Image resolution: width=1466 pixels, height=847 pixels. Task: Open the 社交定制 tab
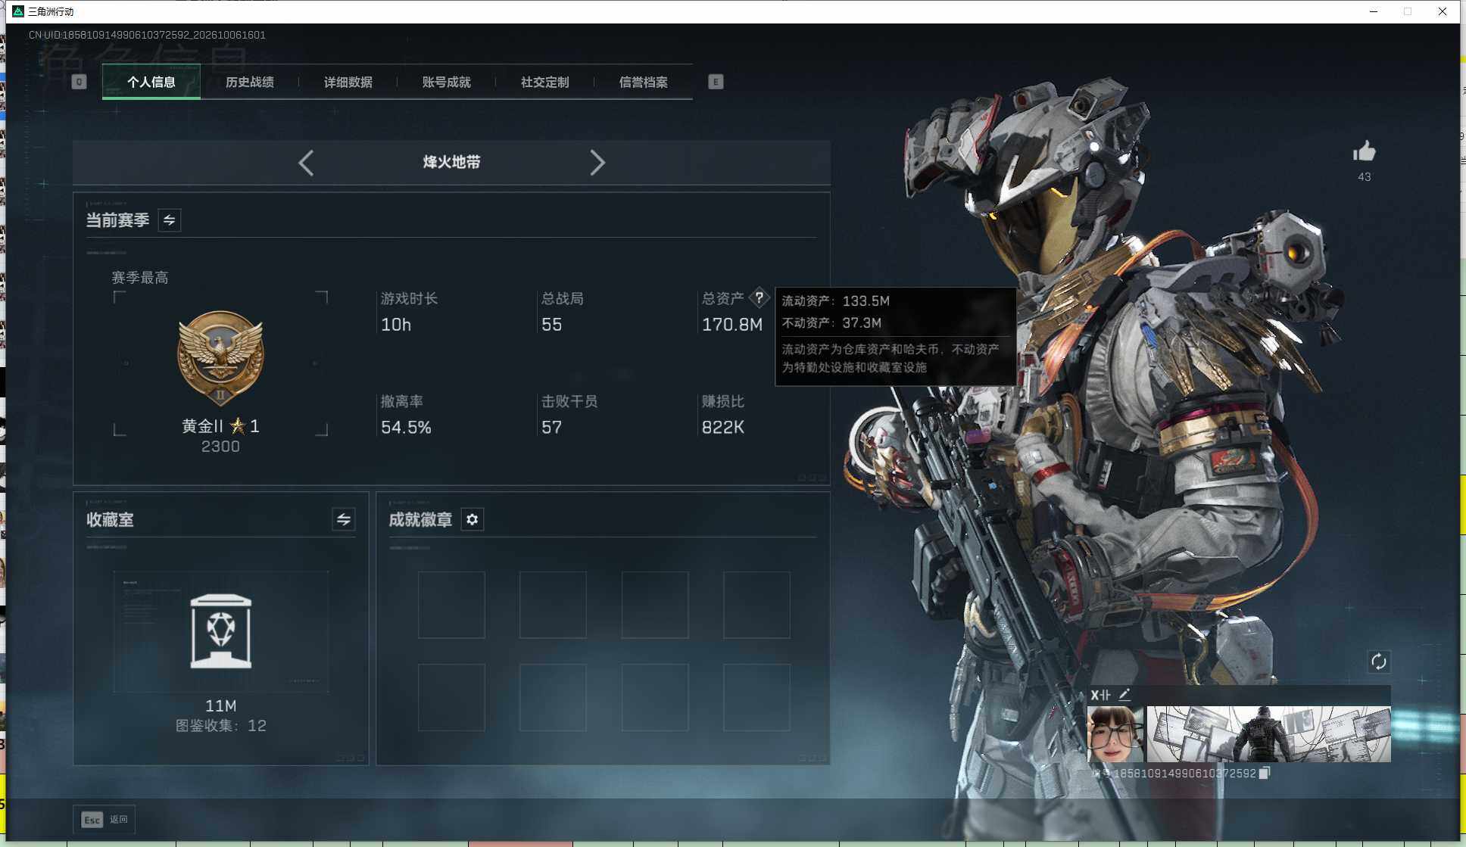(x=545, y=82)
